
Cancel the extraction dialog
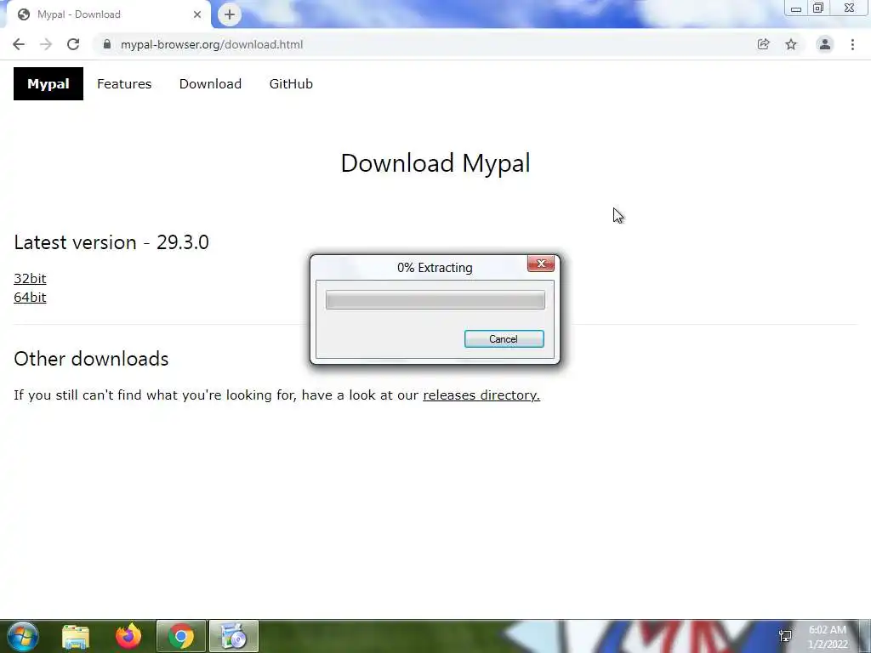tap(504, 339)
